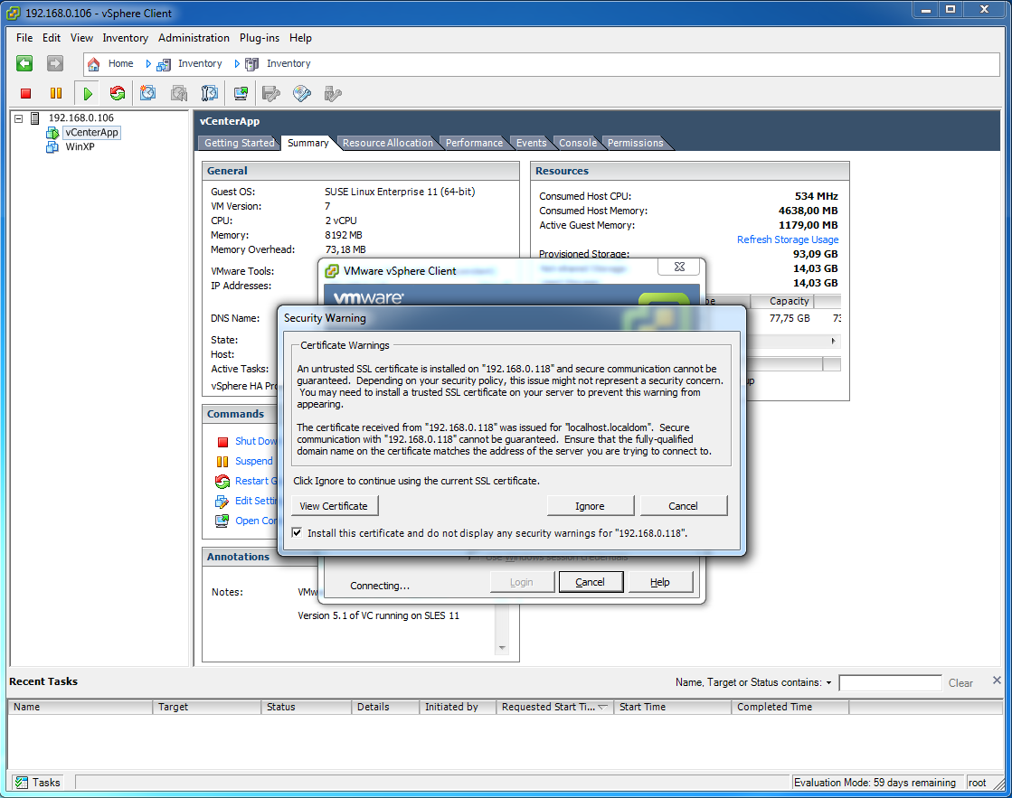The image size is (1012, 798).
Task: Go to Home via the house icon
Action: (93, 64)
